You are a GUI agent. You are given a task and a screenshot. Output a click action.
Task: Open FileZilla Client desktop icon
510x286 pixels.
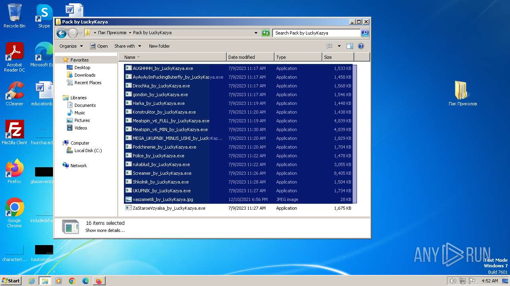(x=14, y=132)
